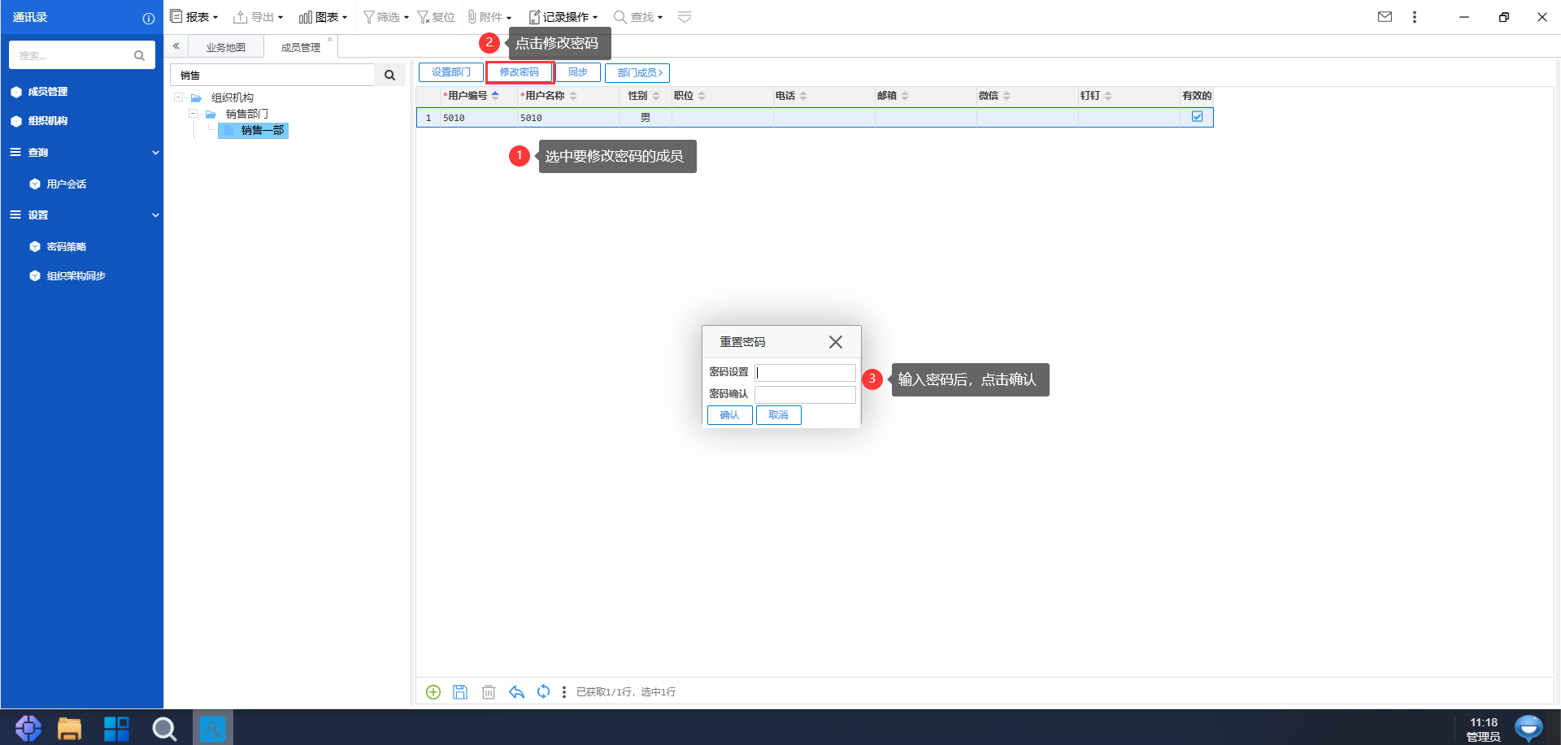Click 确认 in the reset password dialog
Image resolution: width=1561 pixels, height=745 pixels.
pyautogui.click(x=729, y=415)
